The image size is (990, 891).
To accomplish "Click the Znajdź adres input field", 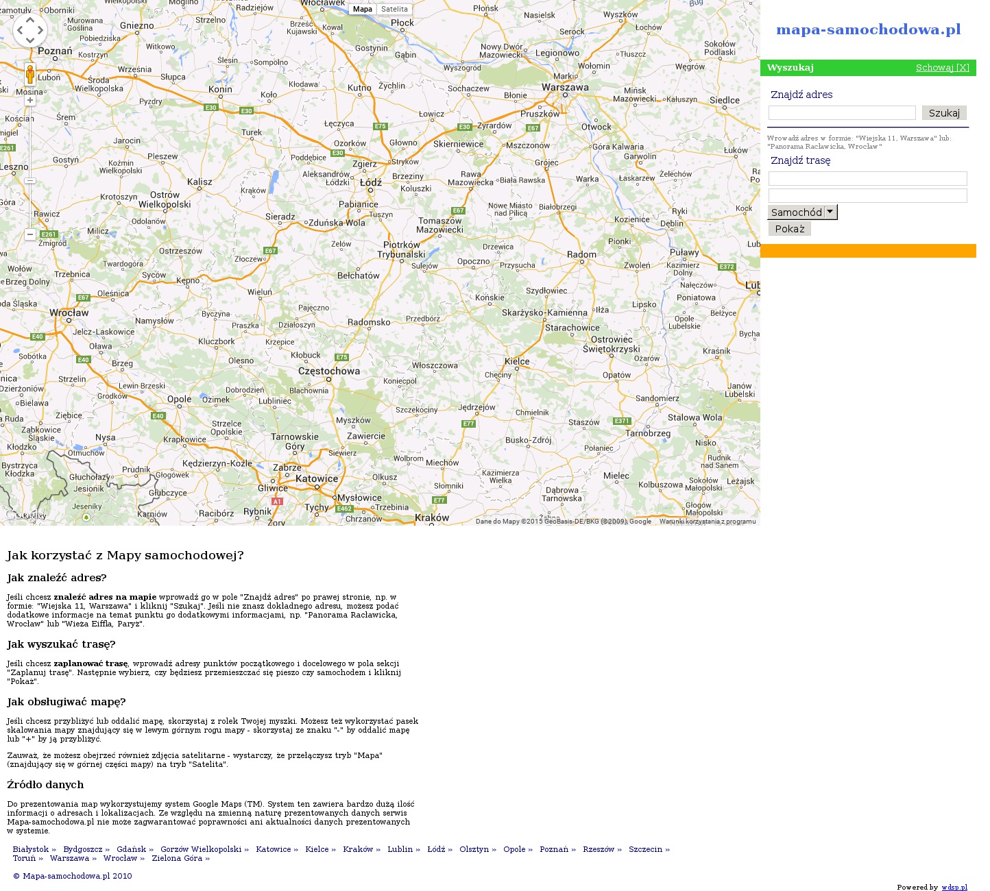I will pyautogui.click(x=842, y=113).
